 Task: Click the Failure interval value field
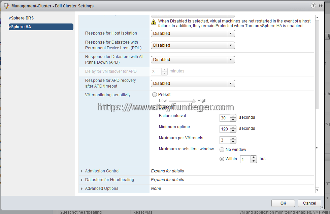click(x=225, y=118)
